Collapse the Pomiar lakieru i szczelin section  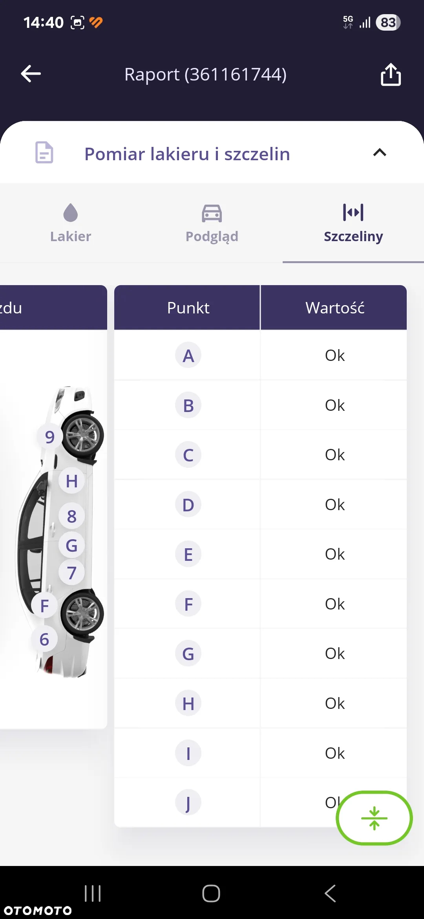tap(380, 152)
